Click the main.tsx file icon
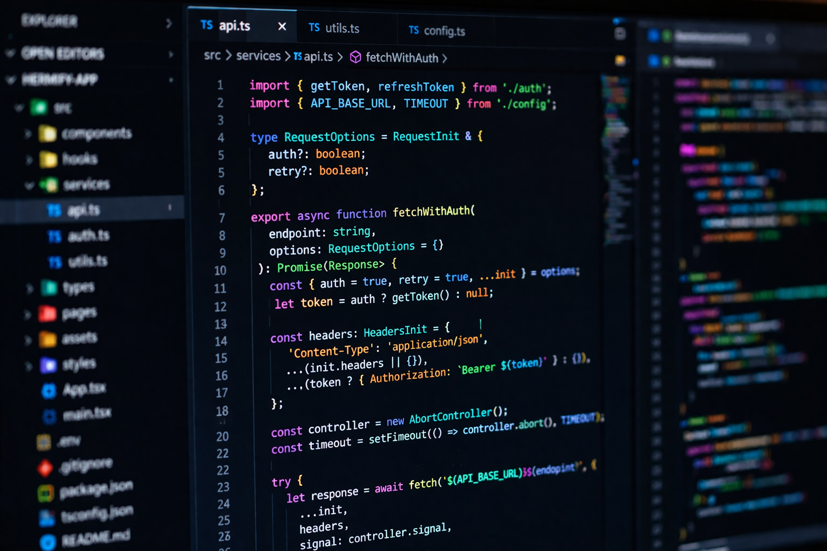 (50, 416)
